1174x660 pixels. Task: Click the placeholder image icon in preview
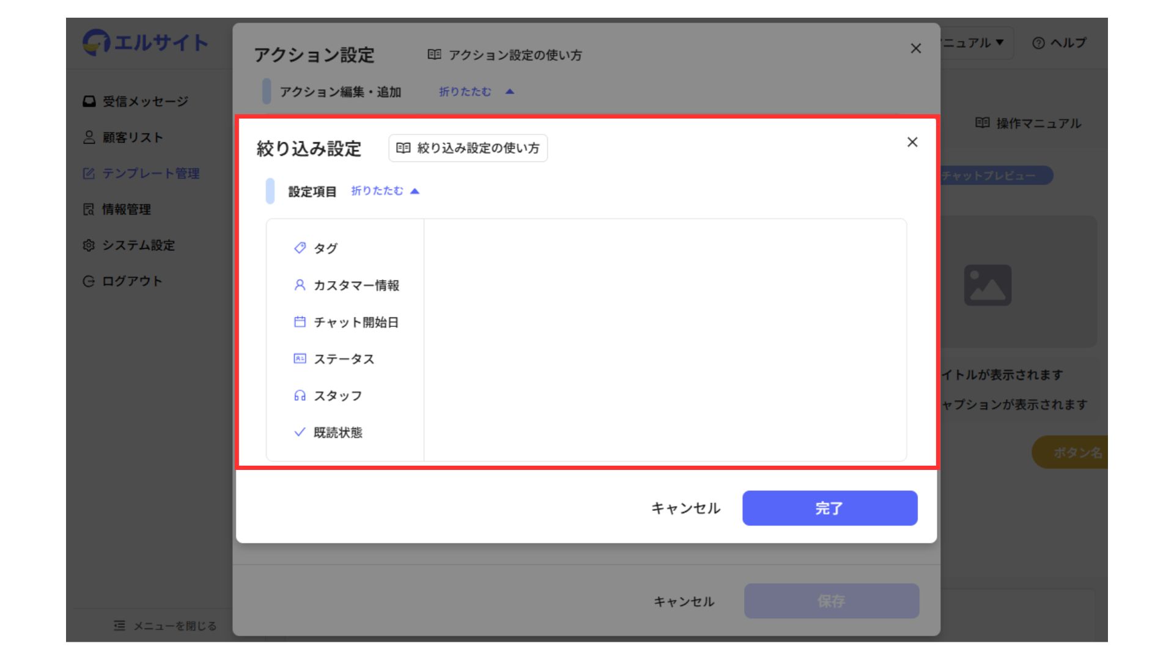coord(988,285)
